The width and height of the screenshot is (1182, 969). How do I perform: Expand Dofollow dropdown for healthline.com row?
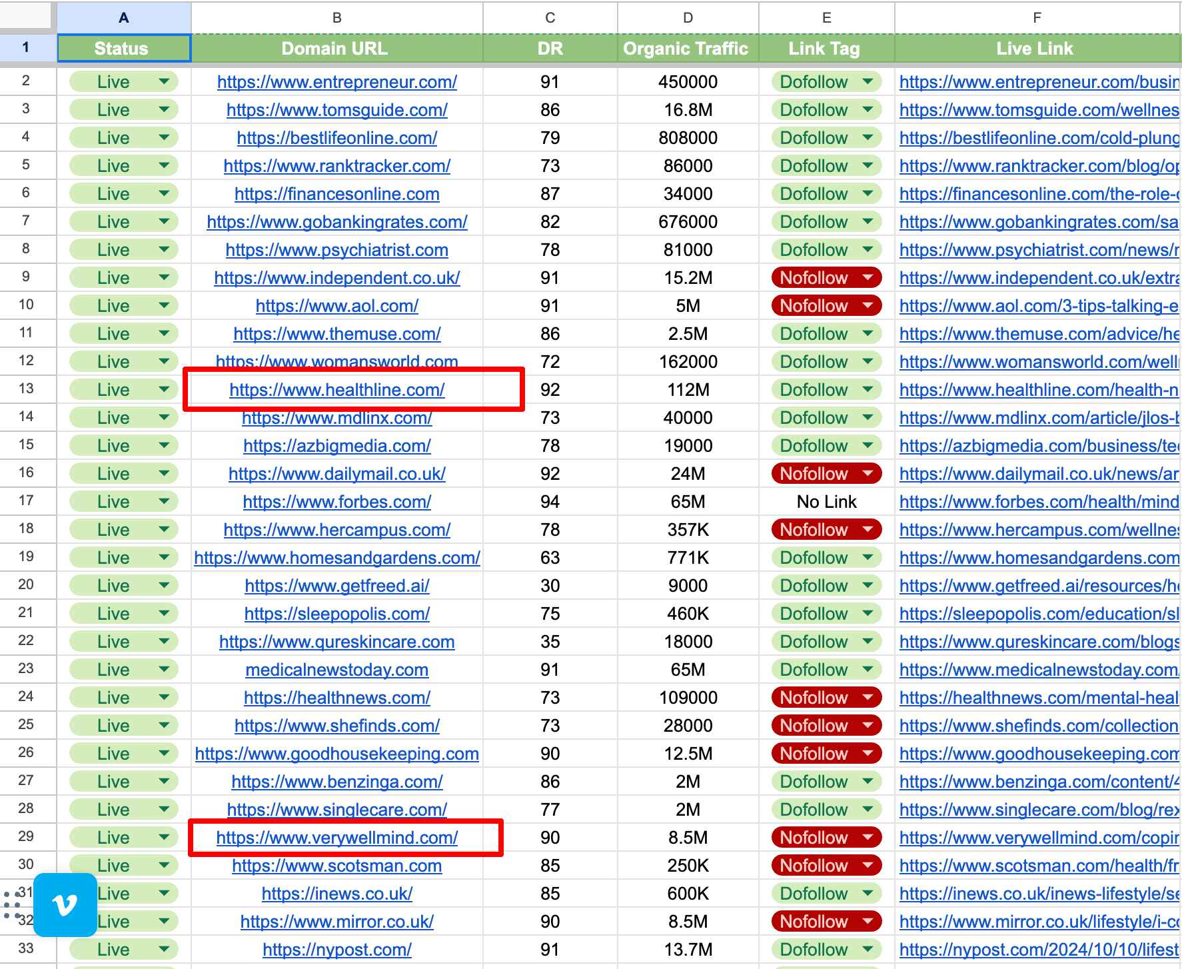868,390
